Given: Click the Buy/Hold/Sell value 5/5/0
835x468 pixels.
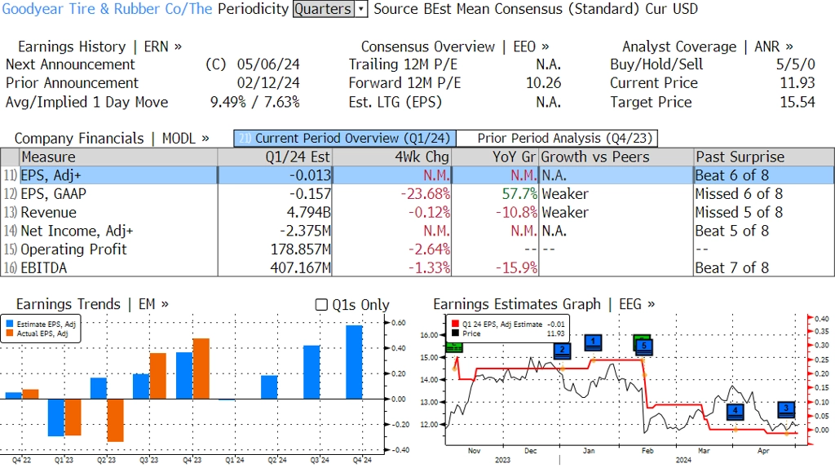Looking at the screenshot, I should pyautogui.click(x=795, y=64).
